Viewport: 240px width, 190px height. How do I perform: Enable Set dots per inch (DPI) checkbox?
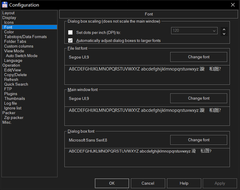pyautogui.click(x=70, y=33)
